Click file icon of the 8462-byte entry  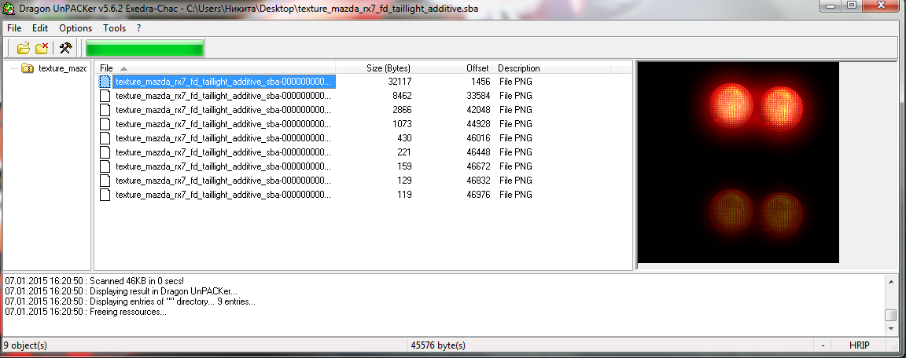tap(105, 96)
